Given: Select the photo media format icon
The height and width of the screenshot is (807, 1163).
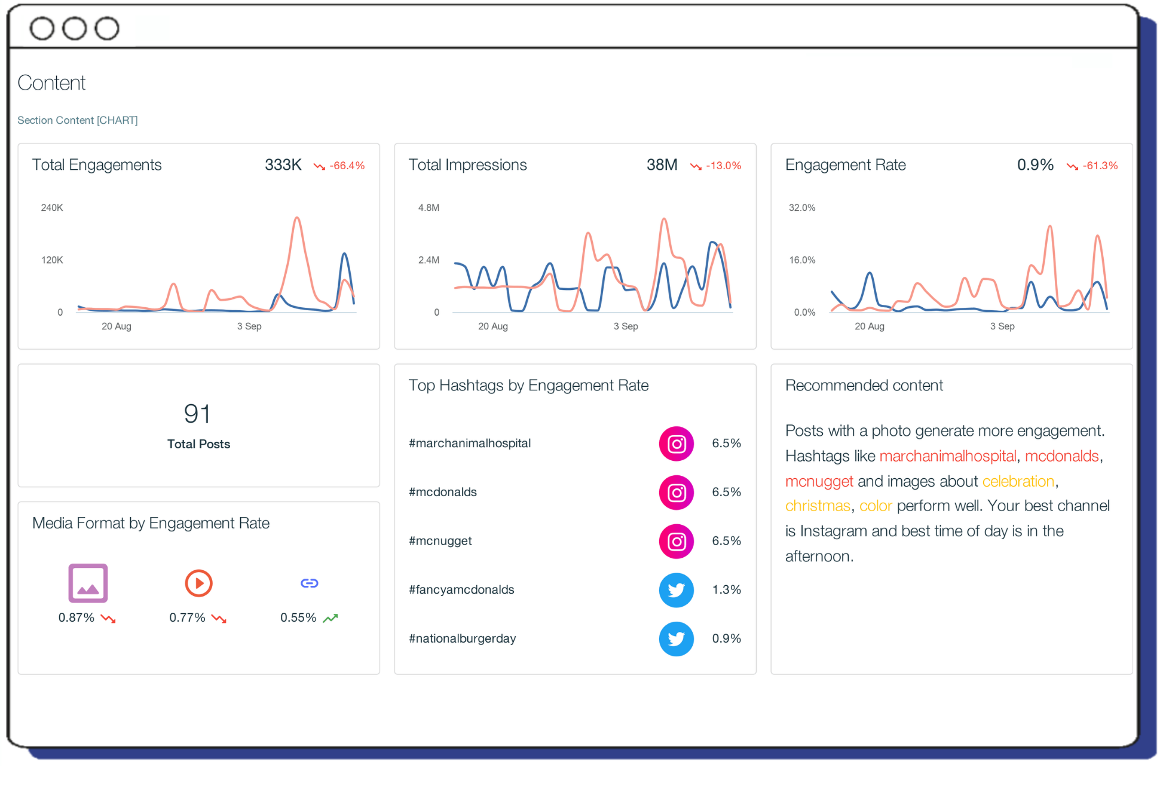Looking at the screenshot, I should point(88,583).
